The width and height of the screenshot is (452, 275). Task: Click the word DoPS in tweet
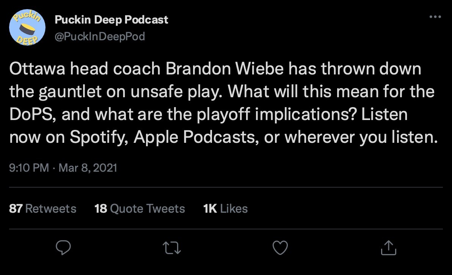point(33,115)
